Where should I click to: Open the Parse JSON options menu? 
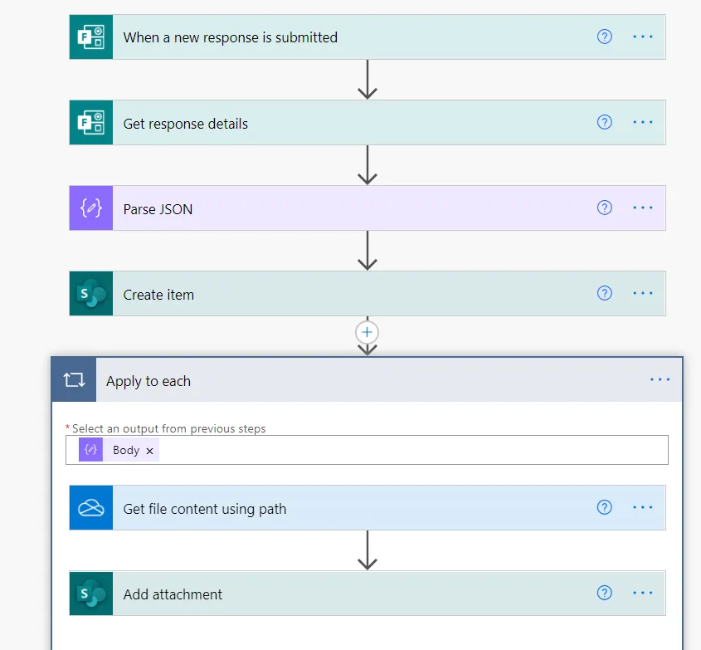(643, 208)
